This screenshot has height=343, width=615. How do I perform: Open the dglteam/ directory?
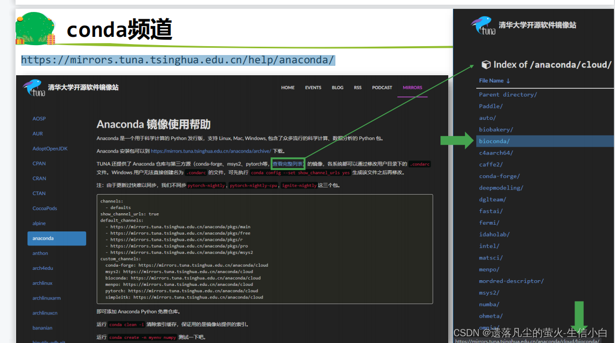[x=492, y=200]
